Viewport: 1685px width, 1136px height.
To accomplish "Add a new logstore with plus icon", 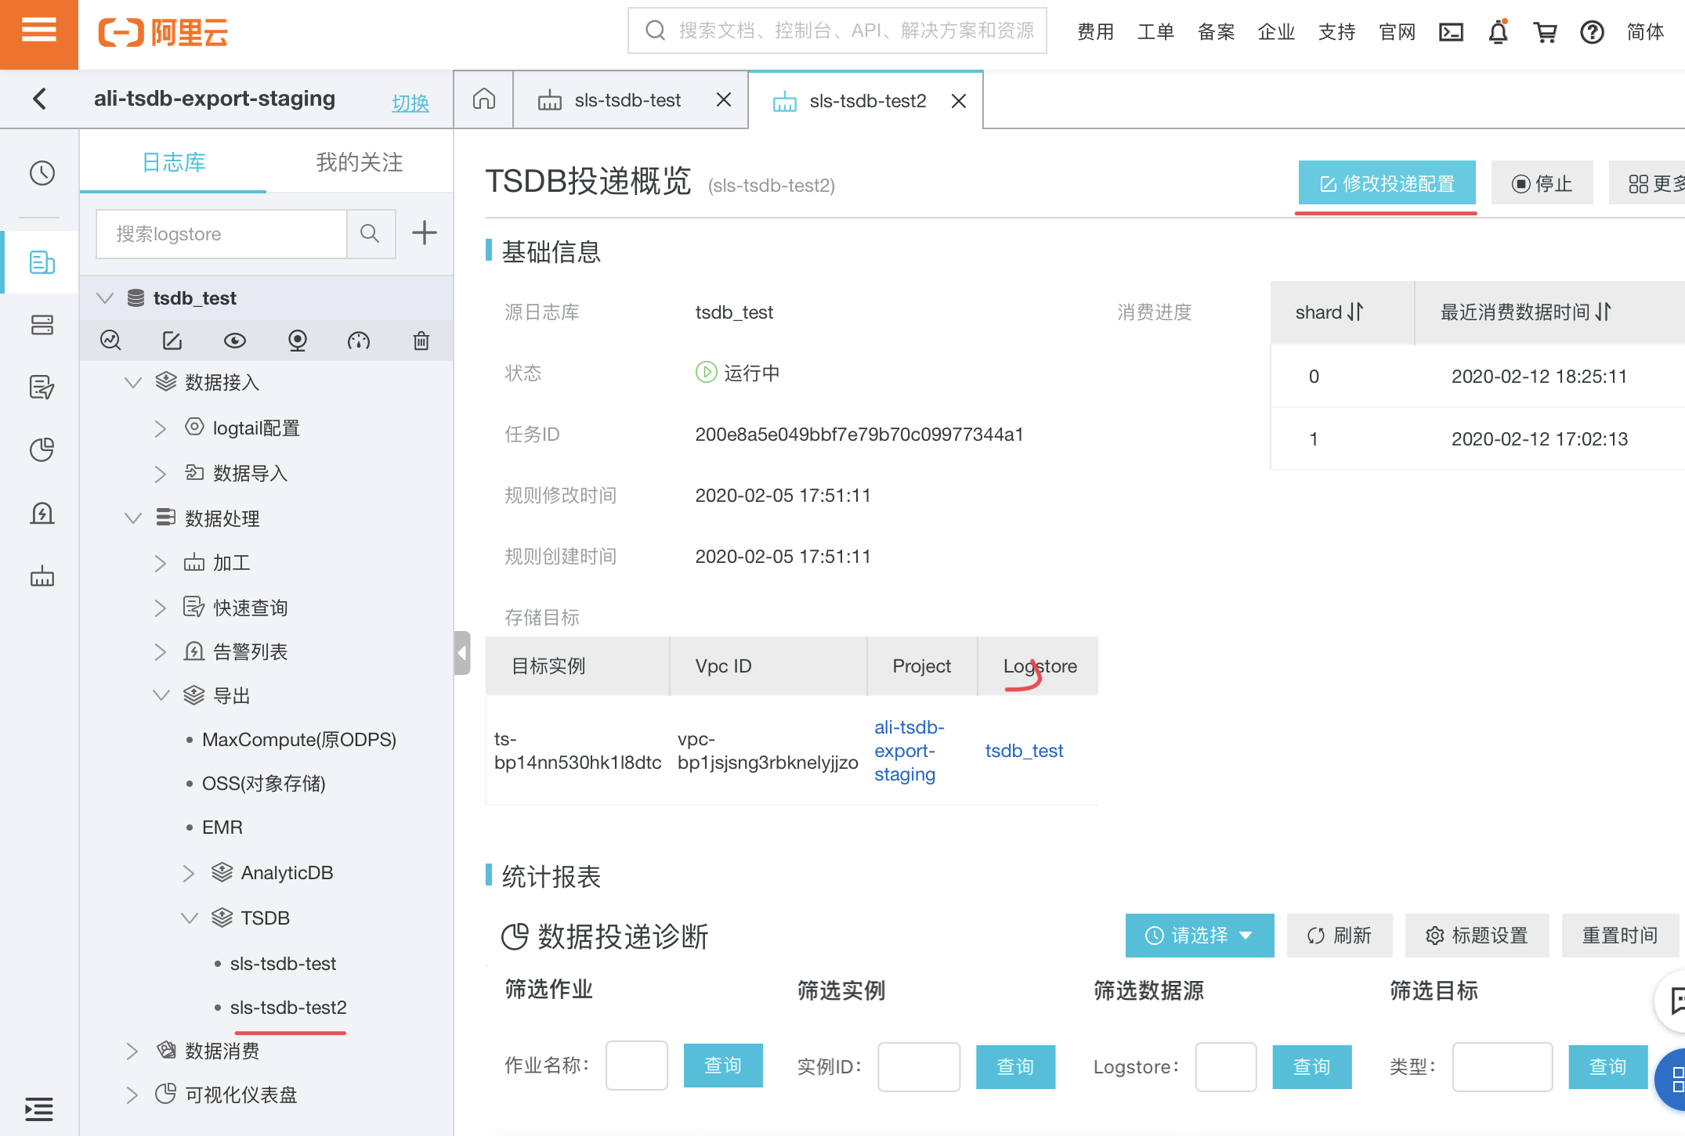I will click(x=424, y=233).
